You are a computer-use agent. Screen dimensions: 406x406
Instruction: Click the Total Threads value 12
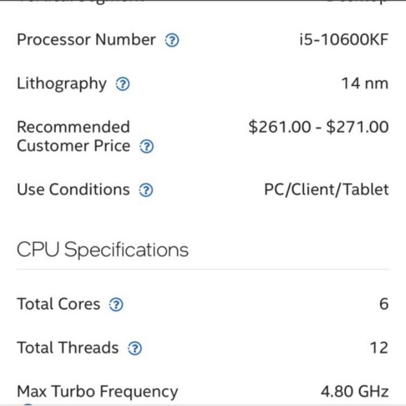379,348
